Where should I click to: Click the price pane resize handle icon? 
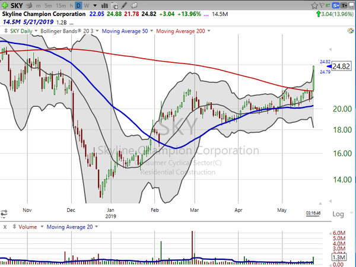pos(6,31)
